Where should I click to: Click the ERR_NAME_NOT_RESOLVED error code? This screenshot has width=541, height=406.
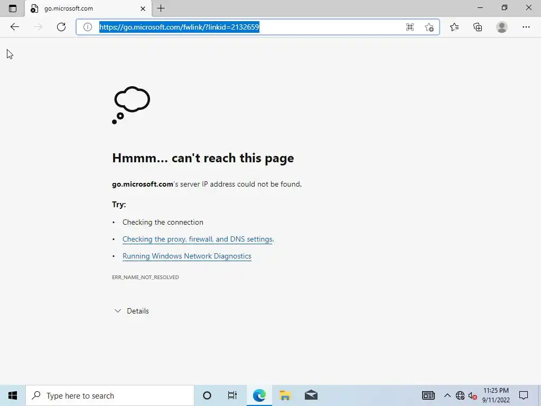click(145, 277)
